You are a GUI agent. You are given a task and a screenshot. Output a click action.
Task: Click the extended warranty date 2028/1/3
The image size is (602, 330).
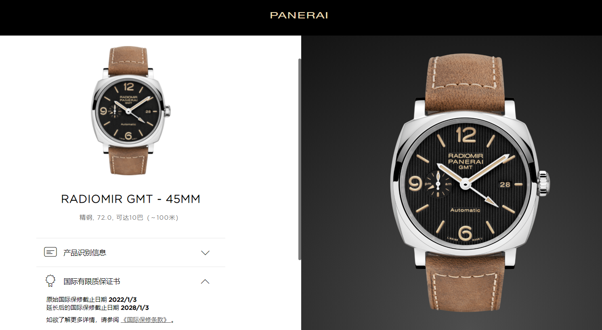pos(135,307)
